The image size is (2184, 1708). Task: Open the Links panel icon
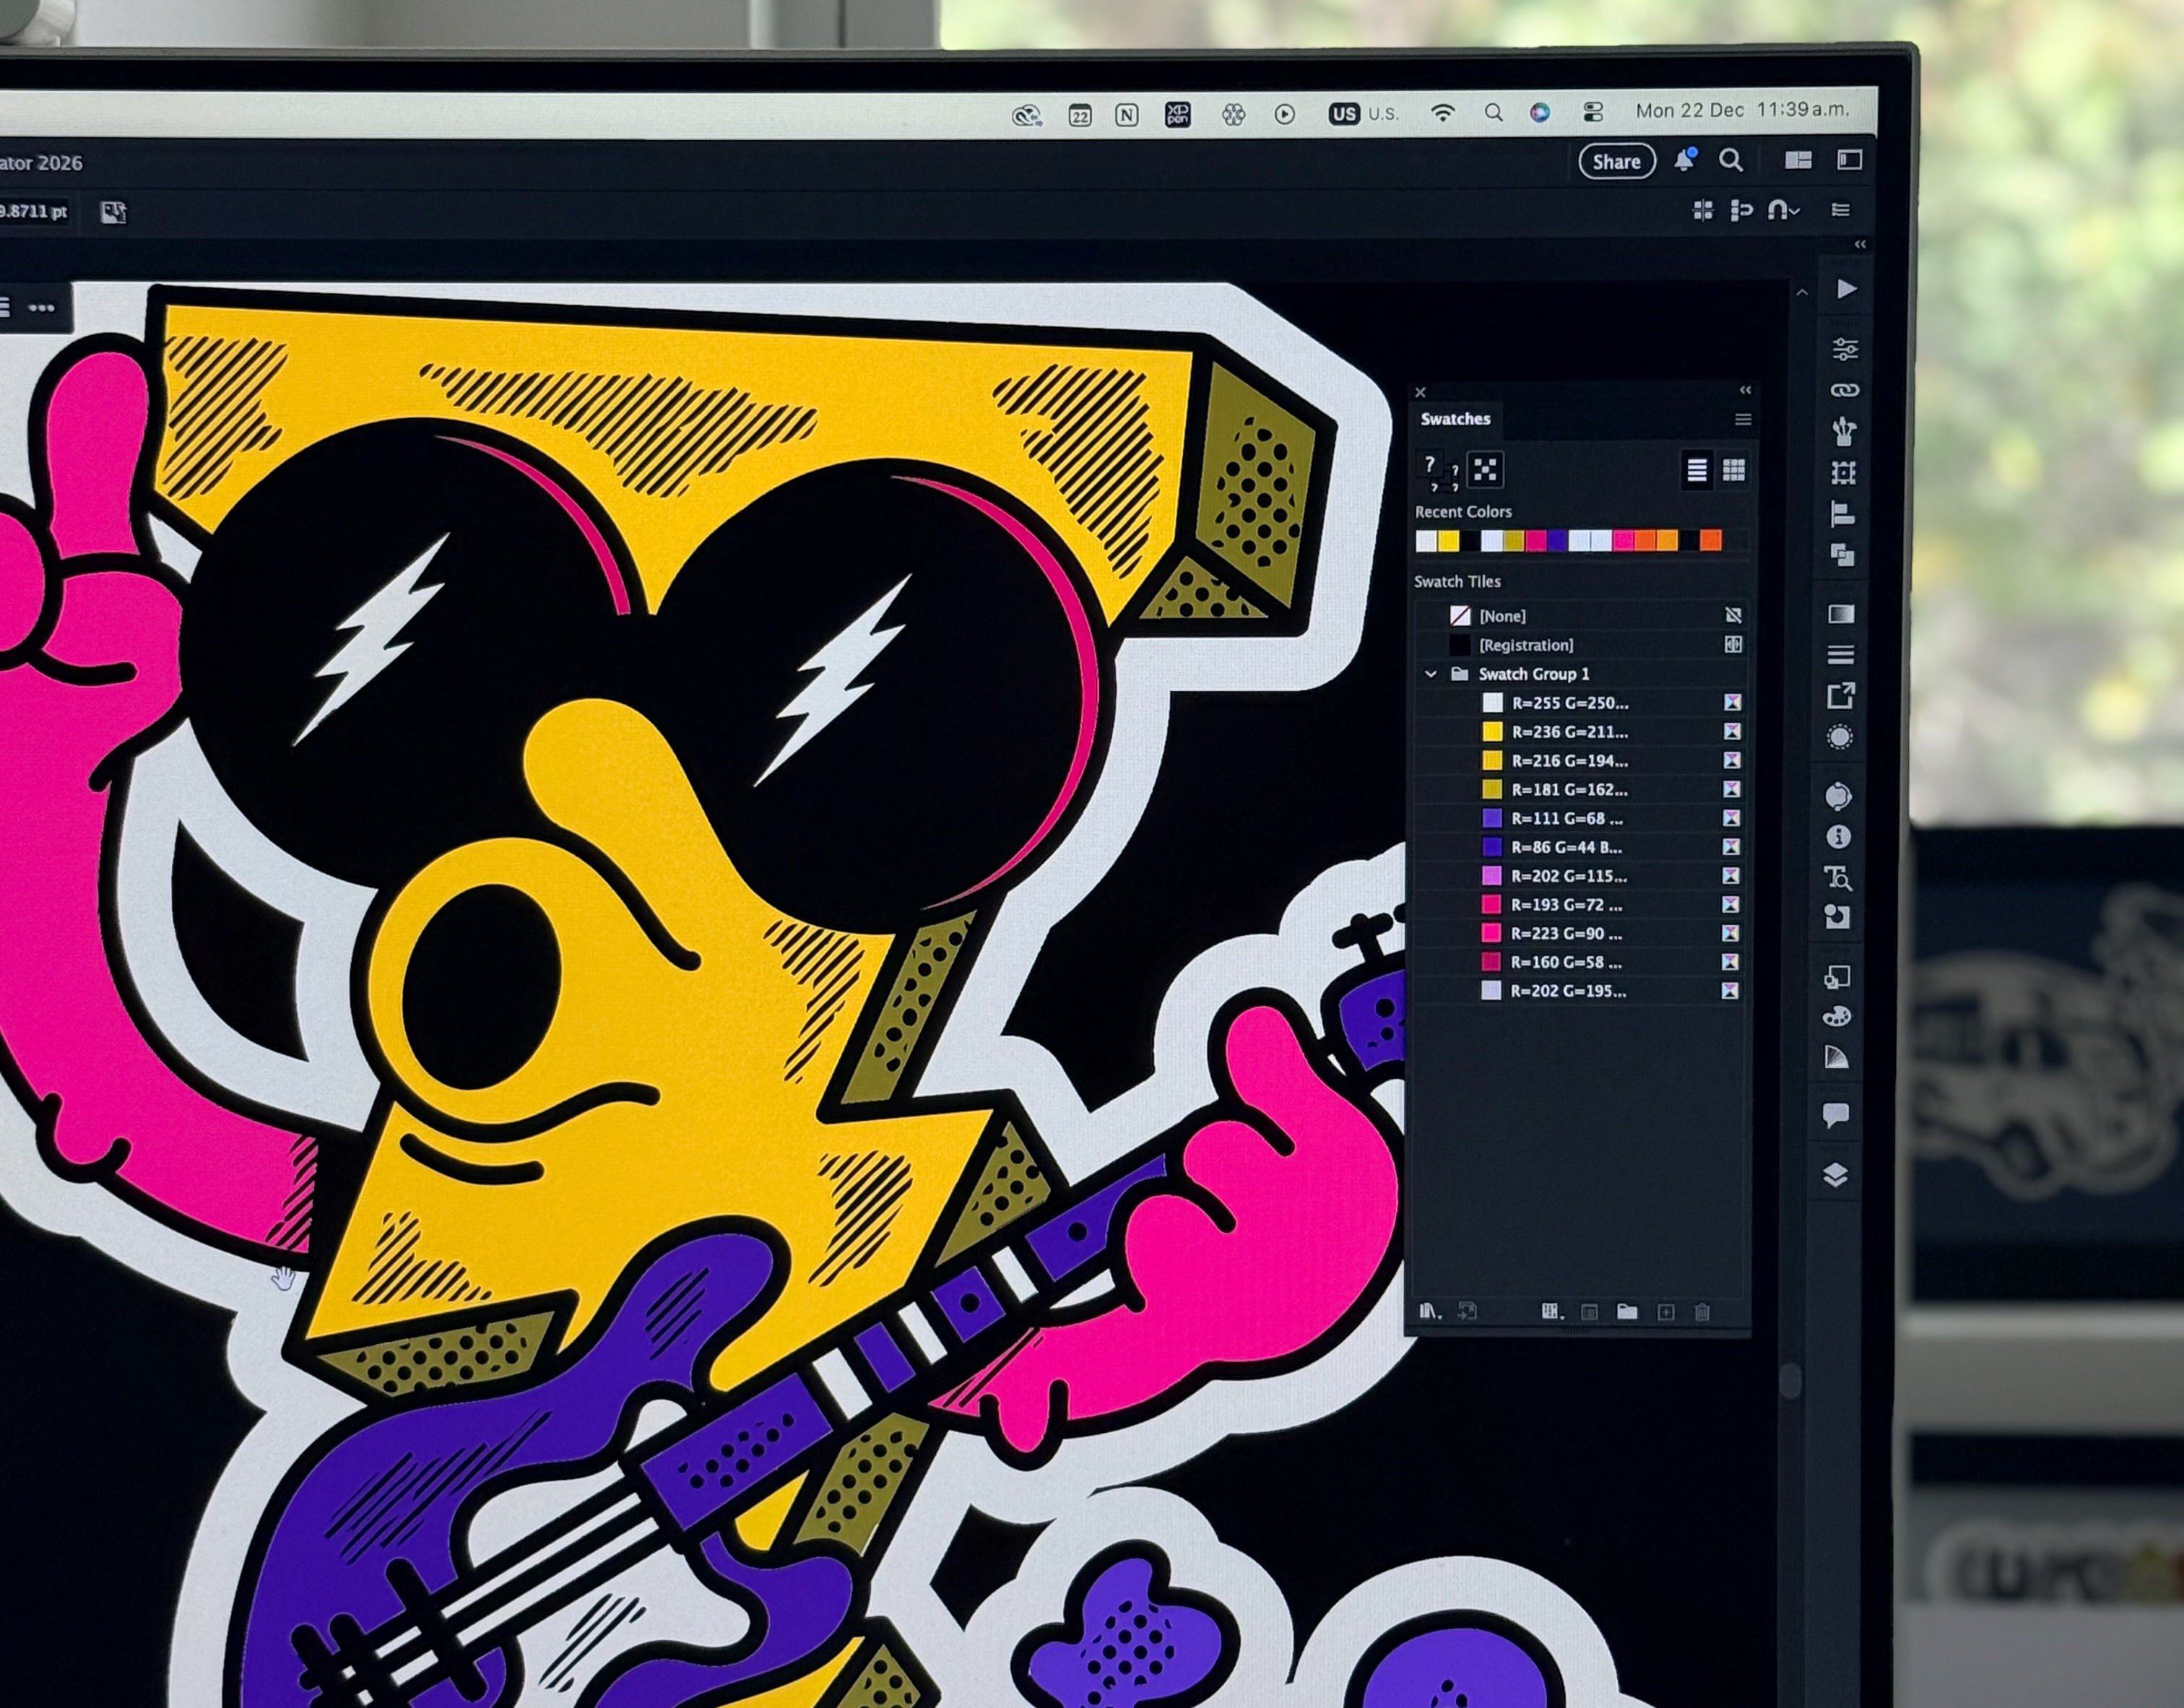click(x=1844, y=390)
